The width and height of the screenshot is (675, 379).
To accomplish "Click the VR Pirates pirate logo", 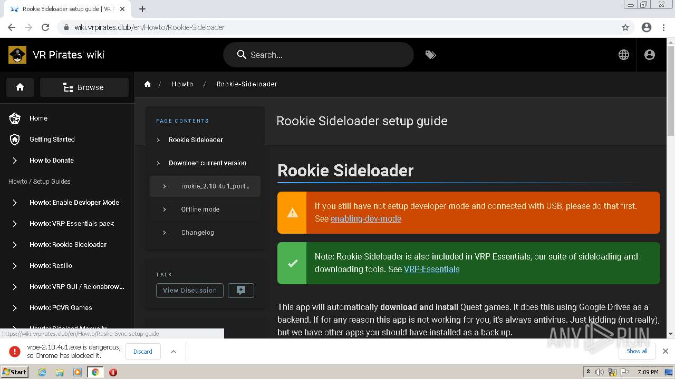I will click(x=17, y=55).
